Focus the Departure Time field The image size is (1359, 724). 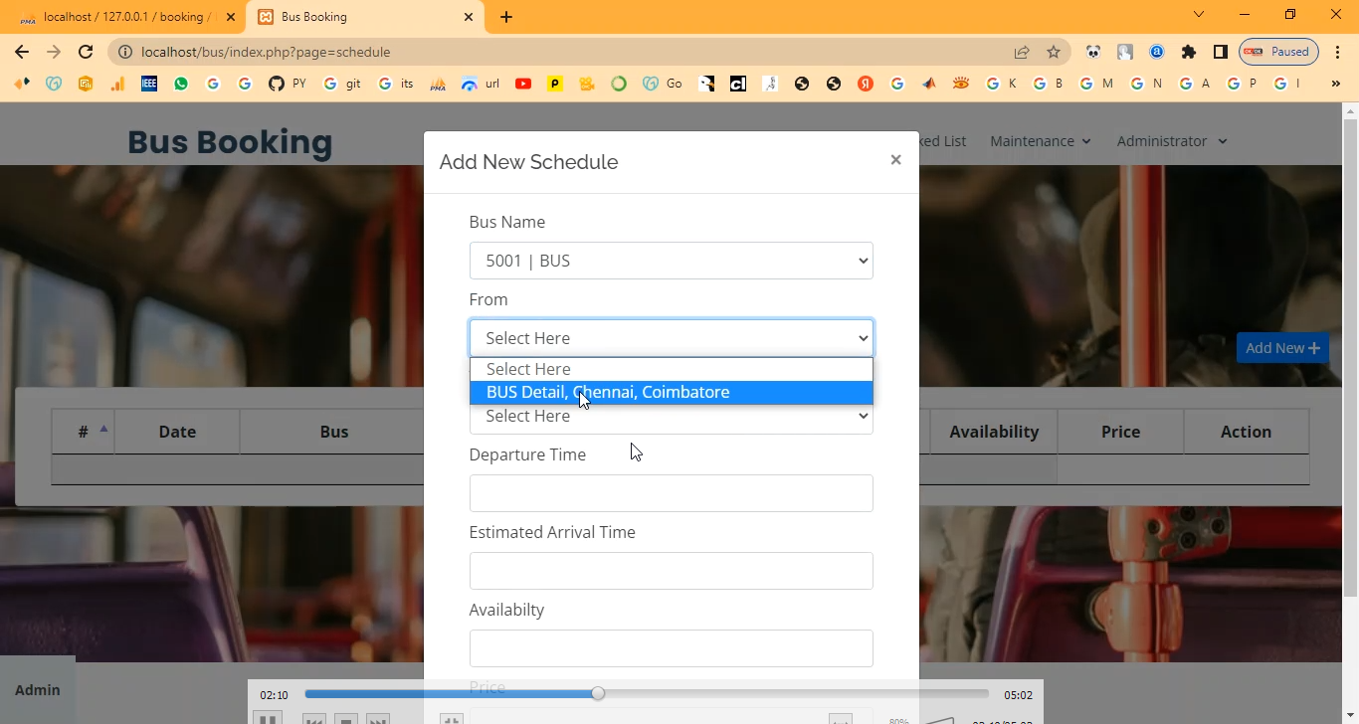[x=672, y=493]
